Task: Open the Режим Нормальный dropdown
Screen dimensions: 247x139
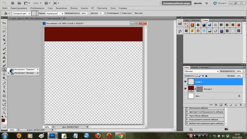Action: point(55,14)
